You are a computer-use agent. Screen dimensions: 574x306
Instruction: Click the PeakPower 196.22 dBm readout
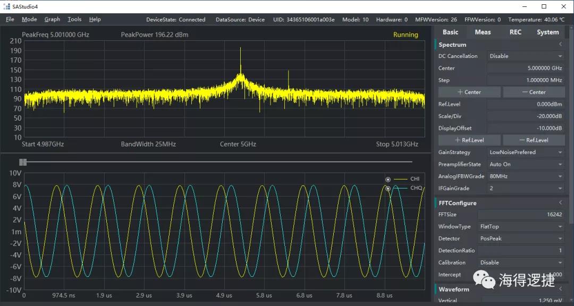click(x=155, y=35)
